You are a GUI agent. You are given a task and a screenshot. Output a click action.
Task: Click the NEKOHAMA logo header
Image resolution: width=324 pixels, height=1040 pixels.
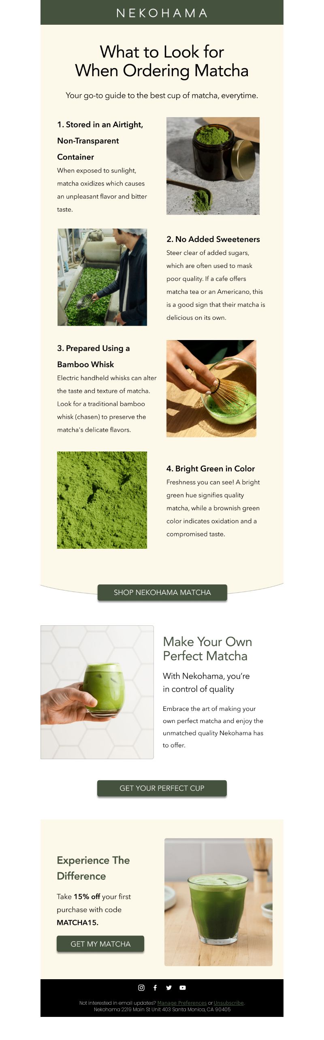[x=162, y=13]
